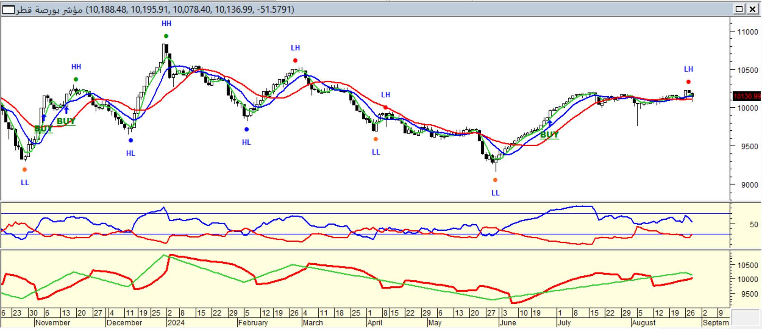762x329 pixels.
Task: Close the Qatar index chart window
Action: point(752,9)
